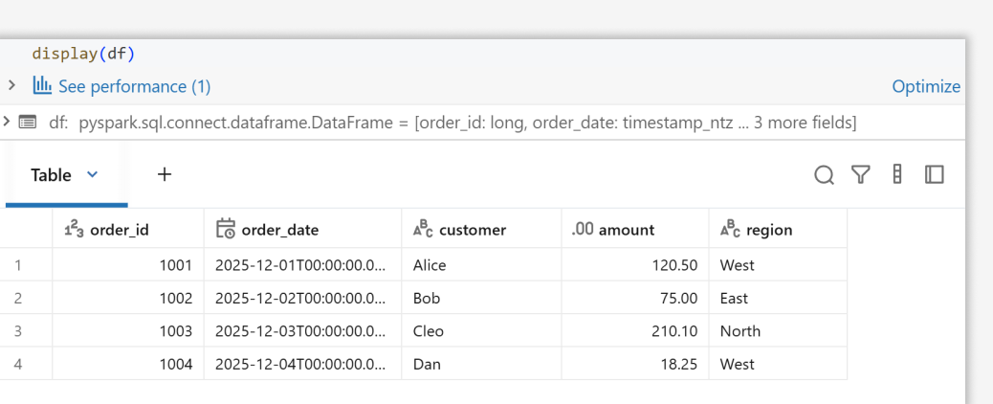The width and height of the screenshot is (993, 404).
Task: Add a new visualization tab with plus
Action: pyautogui.click(x=165, y=174)
